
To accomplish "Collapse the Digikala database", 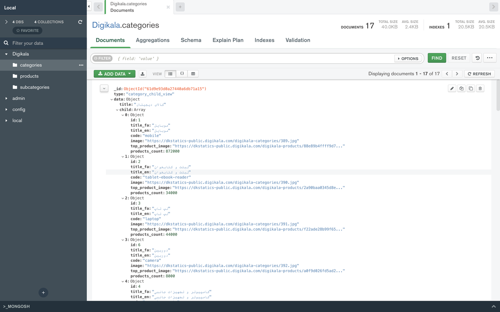I will 6,54.
